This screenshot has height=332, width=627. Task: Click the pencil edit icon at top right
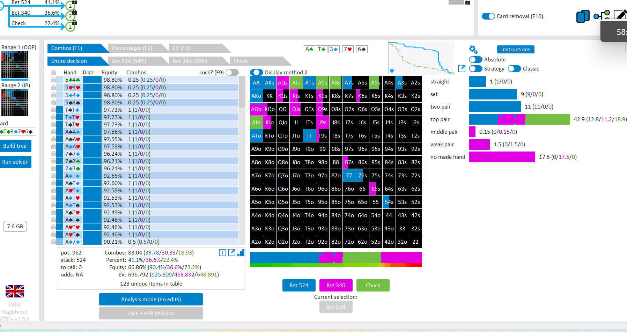point(620,14)
